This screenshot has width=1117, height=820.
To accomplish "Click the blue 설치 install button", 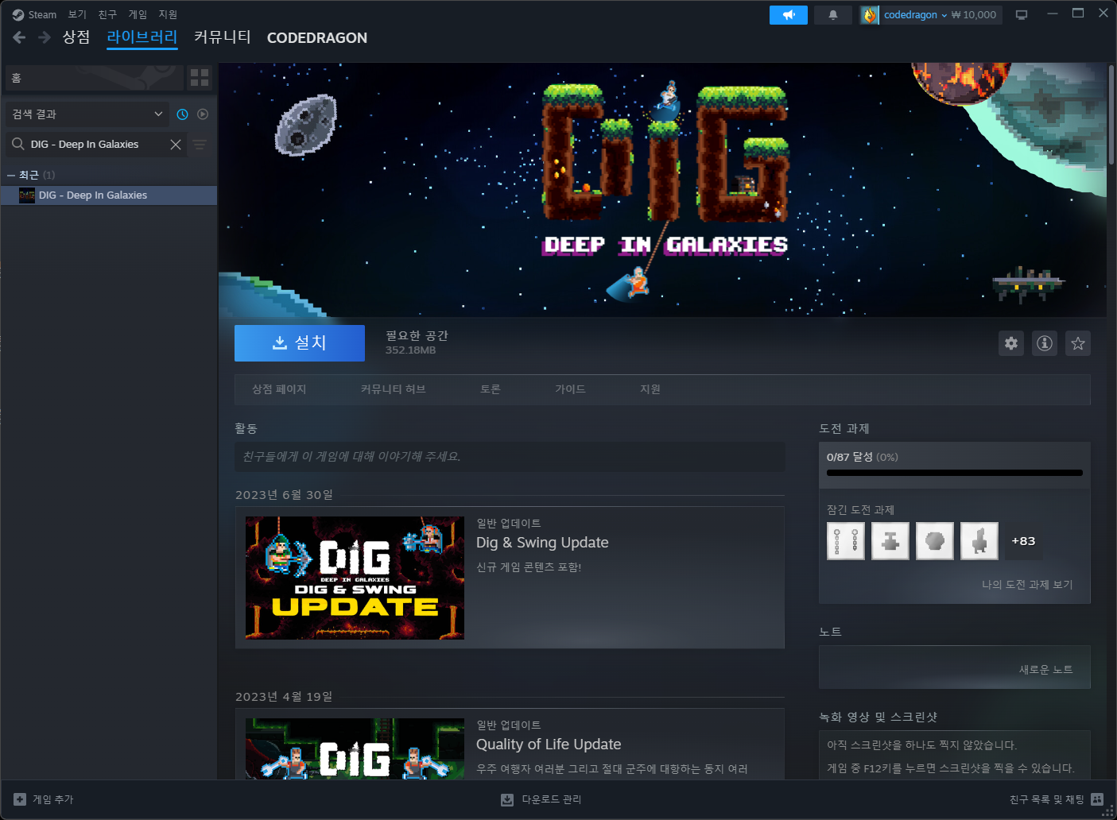I will coord(300,343).
